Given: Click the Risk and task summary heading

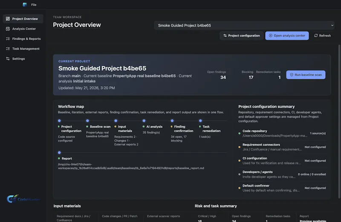Looking at the screenshot, I should pos(216,206).
